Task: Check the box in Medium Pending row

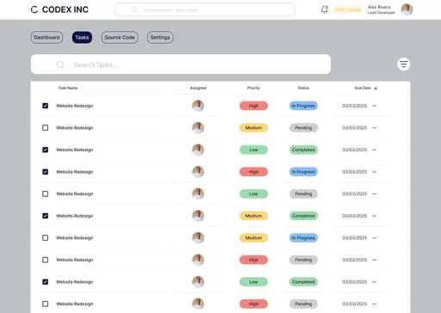Action: [x=45, y=127]
